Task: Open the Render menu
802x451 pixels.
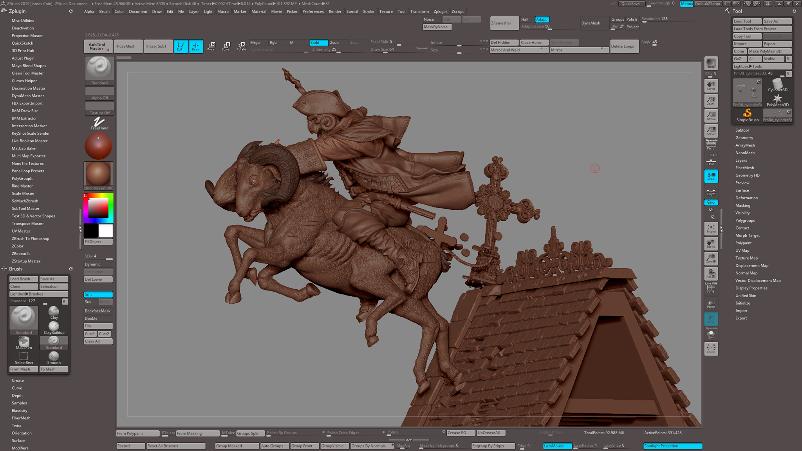Action: 335,11
